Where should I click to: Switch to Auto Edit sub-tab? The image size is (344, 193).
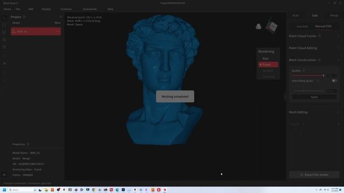tap(302, 26)
